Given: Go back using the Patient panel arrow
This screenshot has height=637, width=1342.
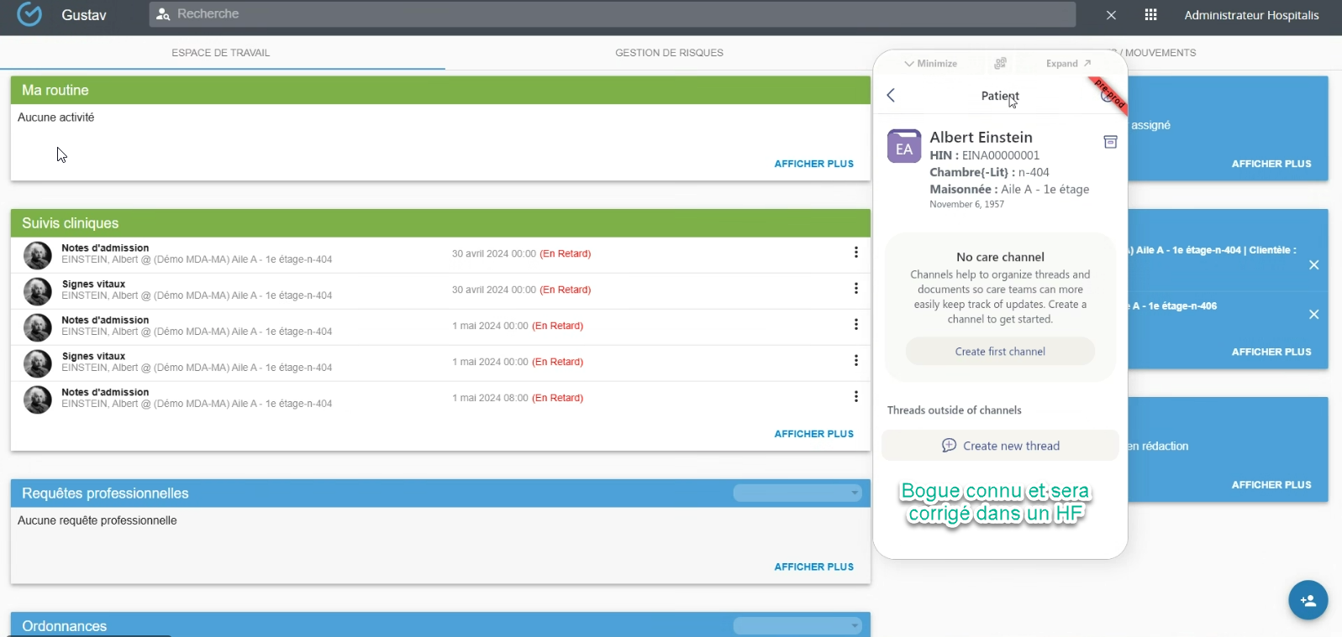Looking at the screenshot, I should point(892,96).
